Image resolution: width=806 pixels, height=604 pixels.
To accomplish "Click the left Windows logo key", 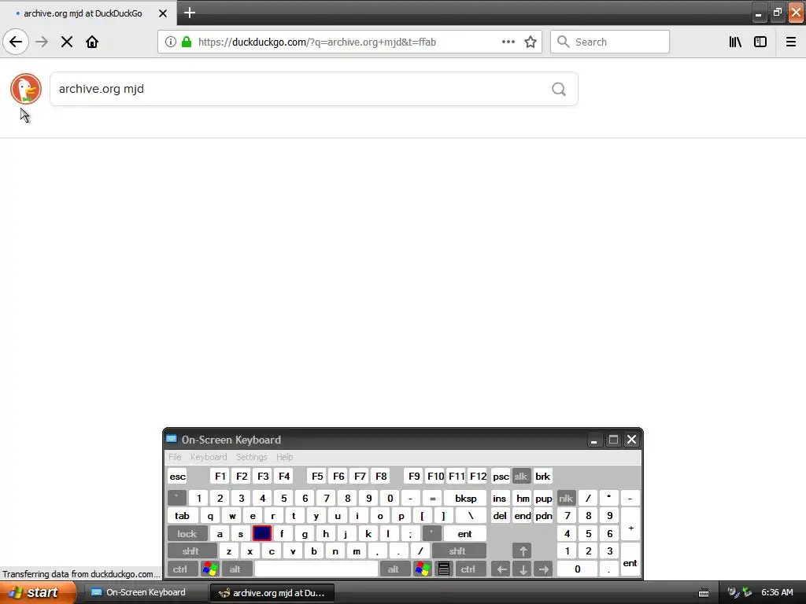I will point(209,569).
